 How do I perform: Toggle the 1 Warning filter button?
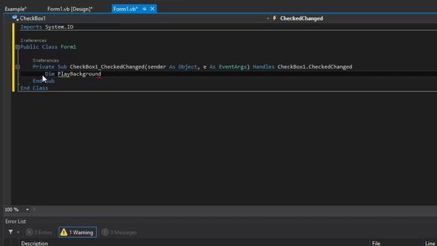78,232
